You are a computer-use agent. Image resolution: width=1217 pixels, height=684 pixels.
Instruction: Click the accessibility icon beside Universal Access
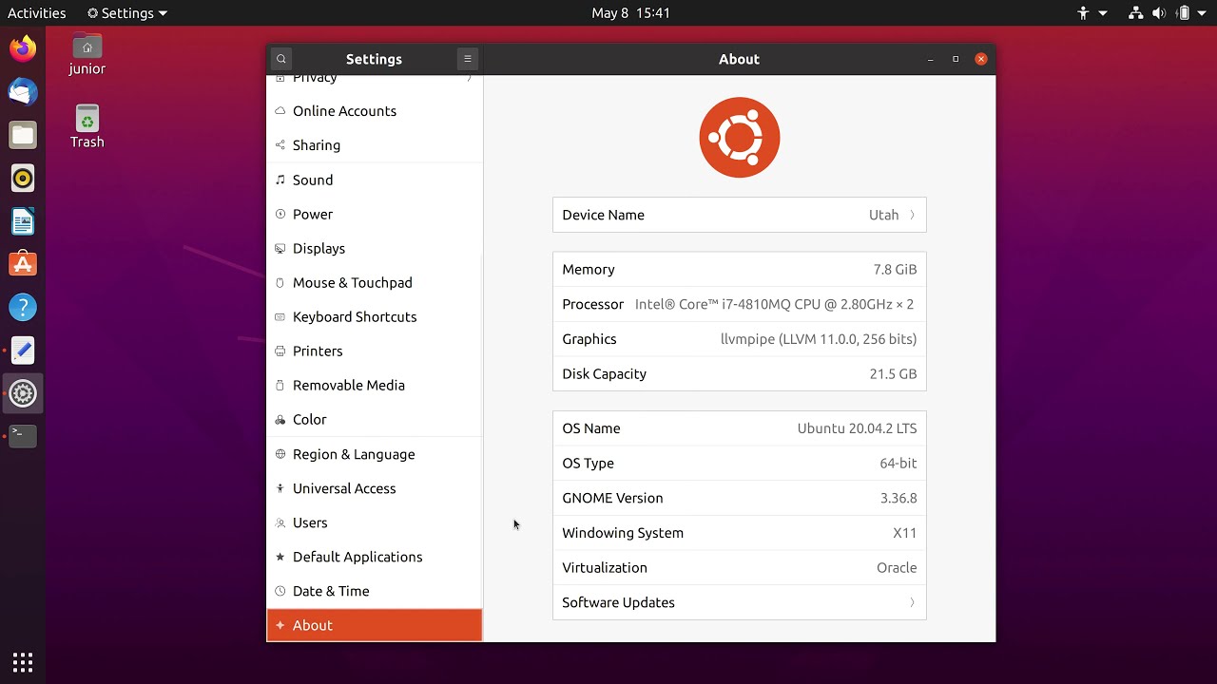coord(280,488)
